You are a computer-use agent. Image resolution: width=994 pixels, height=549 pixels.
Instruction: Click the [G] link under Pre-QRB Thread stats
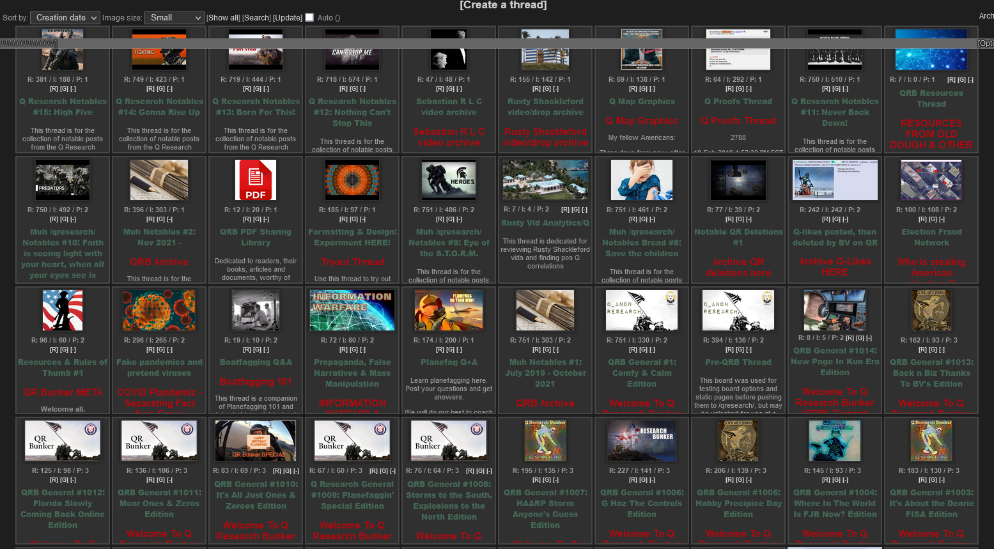coord(738,350)
